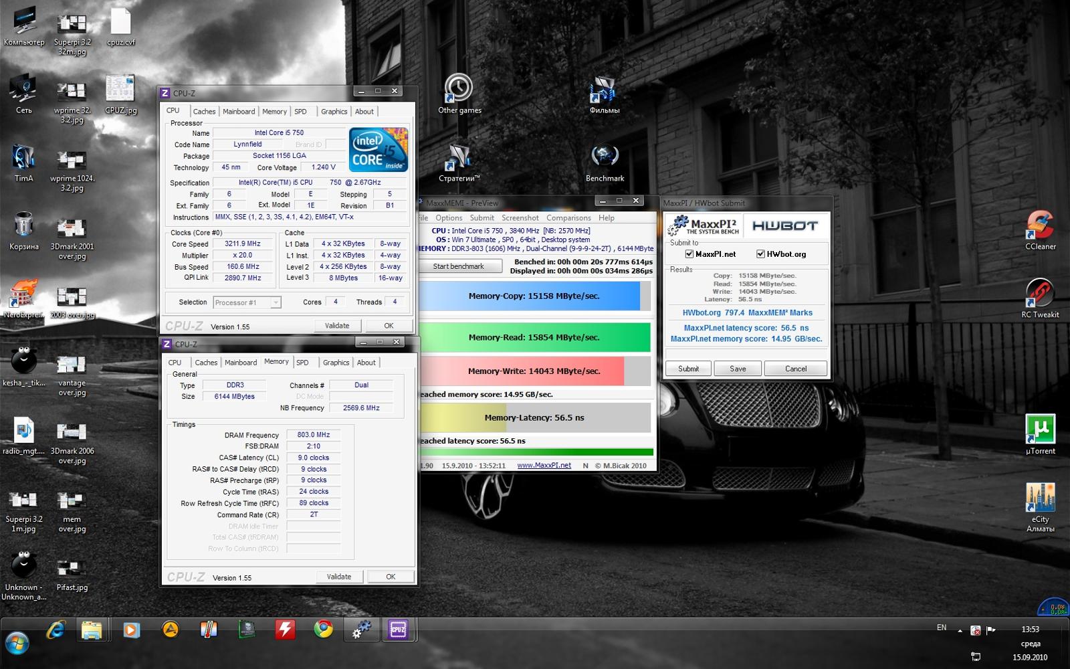
Task: Show hidden tray icons arrow
Action: click(960, 631)
